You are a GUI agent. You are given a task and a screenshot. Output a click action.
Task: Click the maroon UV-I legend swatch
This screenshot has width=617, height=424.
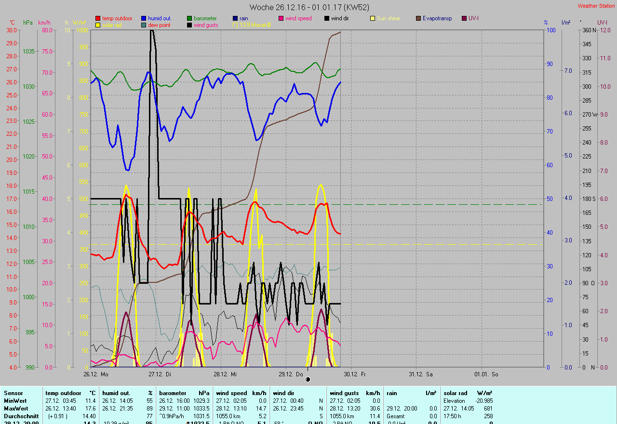point(465,18)
